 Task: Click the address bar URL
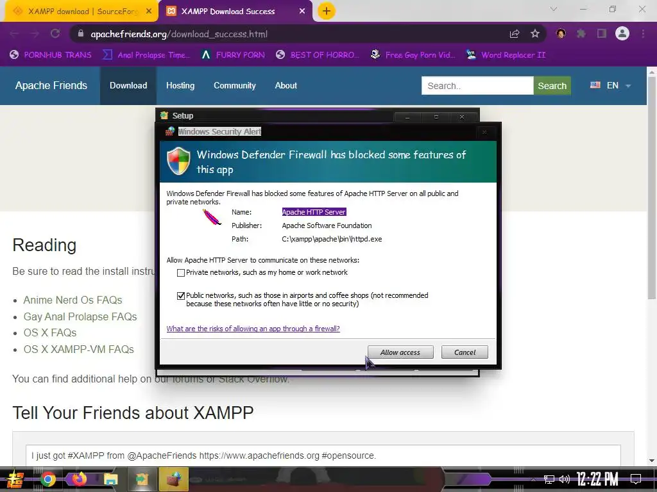[x=179, y=35]
